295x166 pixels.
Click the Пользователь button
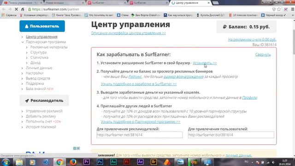[42, 26]
